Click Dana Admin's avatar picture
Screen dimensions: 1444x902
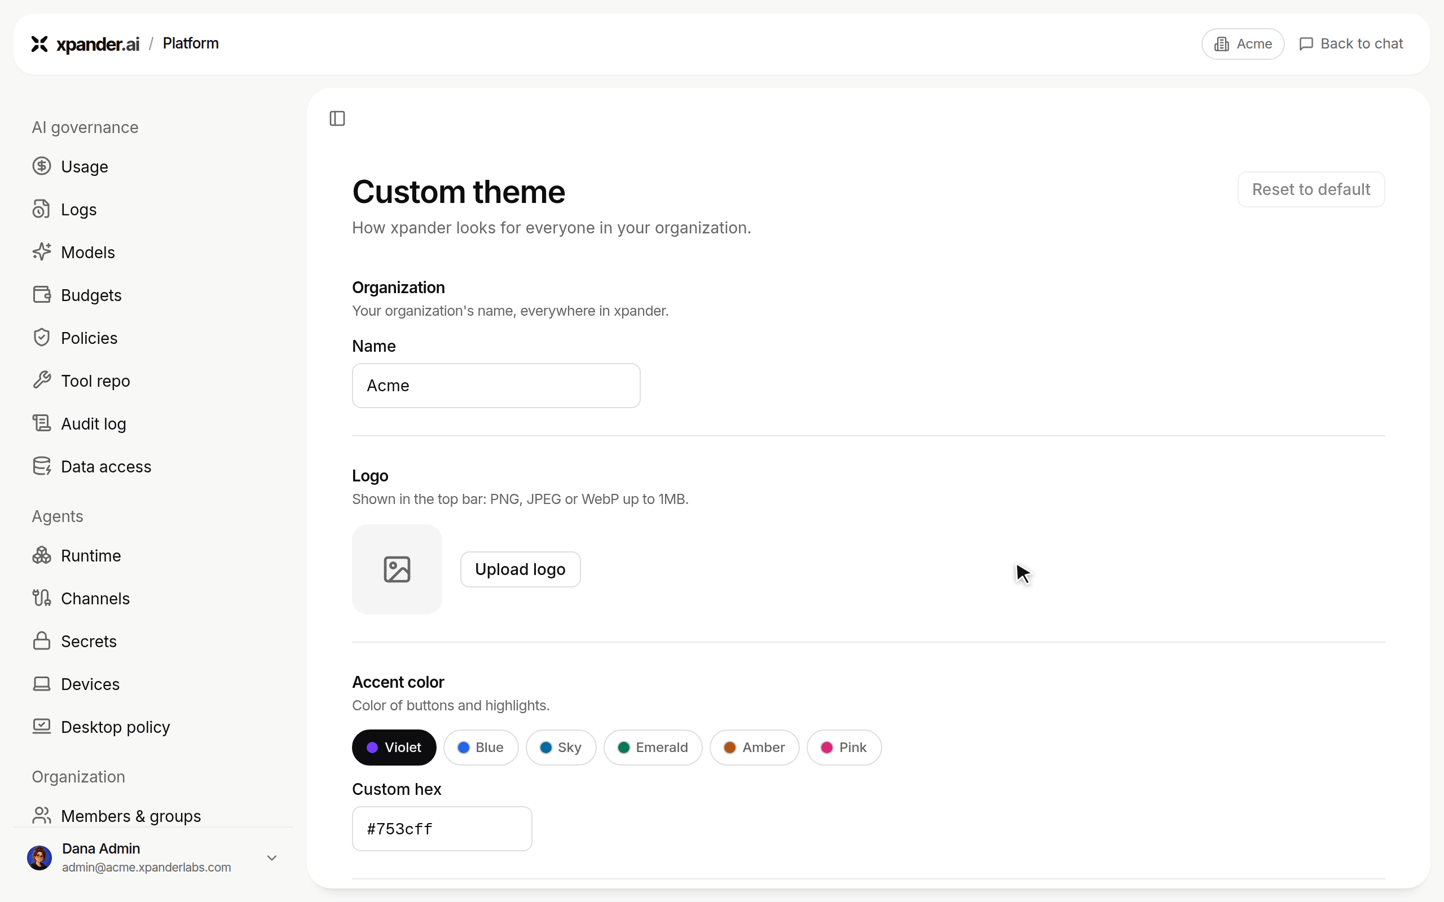[39, 858]
